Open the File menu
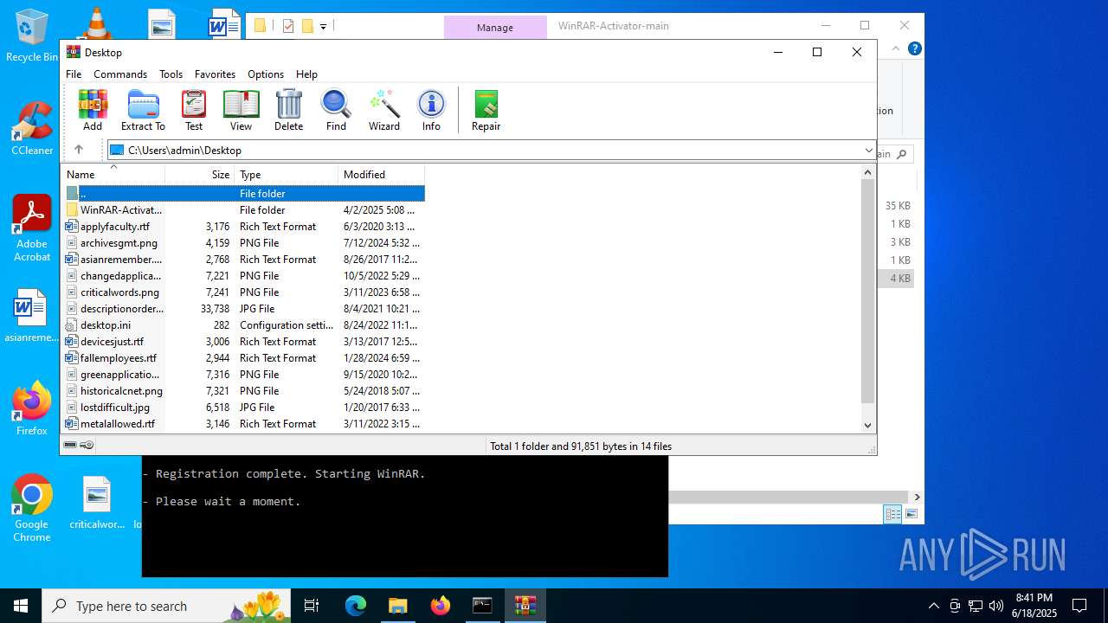 [x=74, y=74]
